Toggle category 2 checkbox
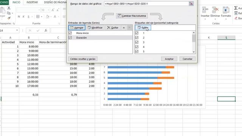The image size is (242, 136). coord(137,38)
